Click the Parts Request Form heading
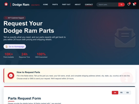The height and width of the screenshot is (104, 139). click(x=24, y=98)
